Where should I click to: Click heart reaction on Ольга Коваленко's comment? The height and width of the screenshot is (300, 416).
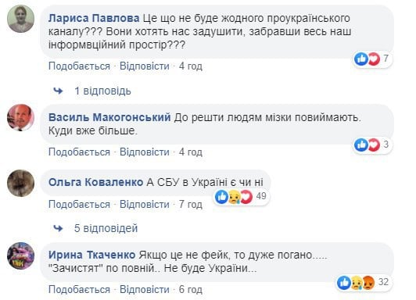click(x=246, y=197)
